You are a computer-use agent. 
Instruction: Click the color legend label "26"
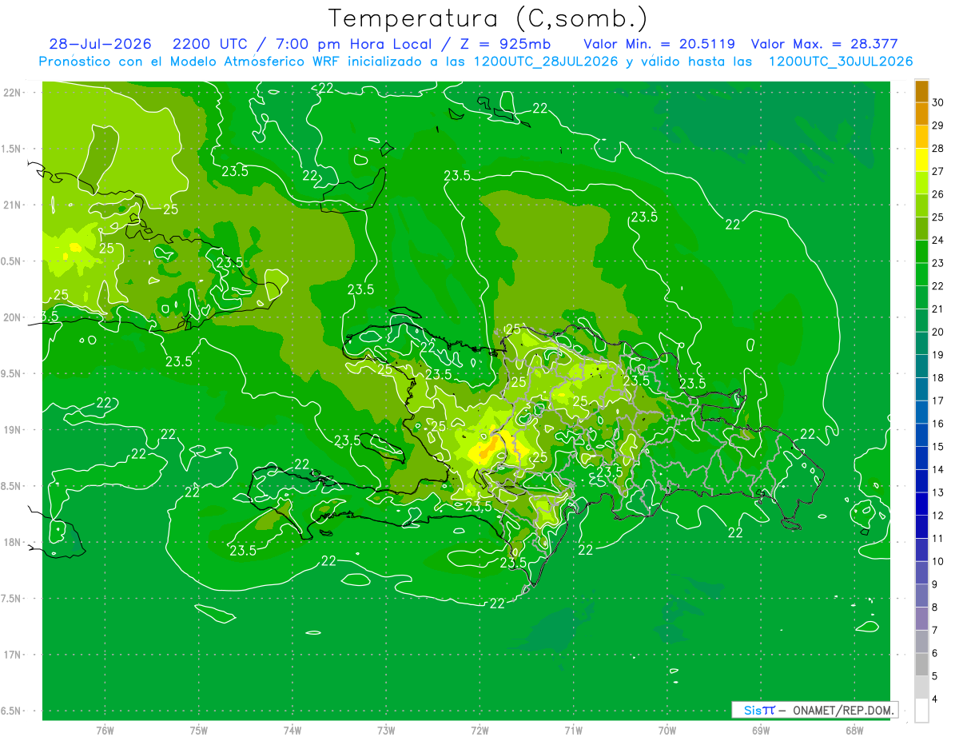coord(938,194)
